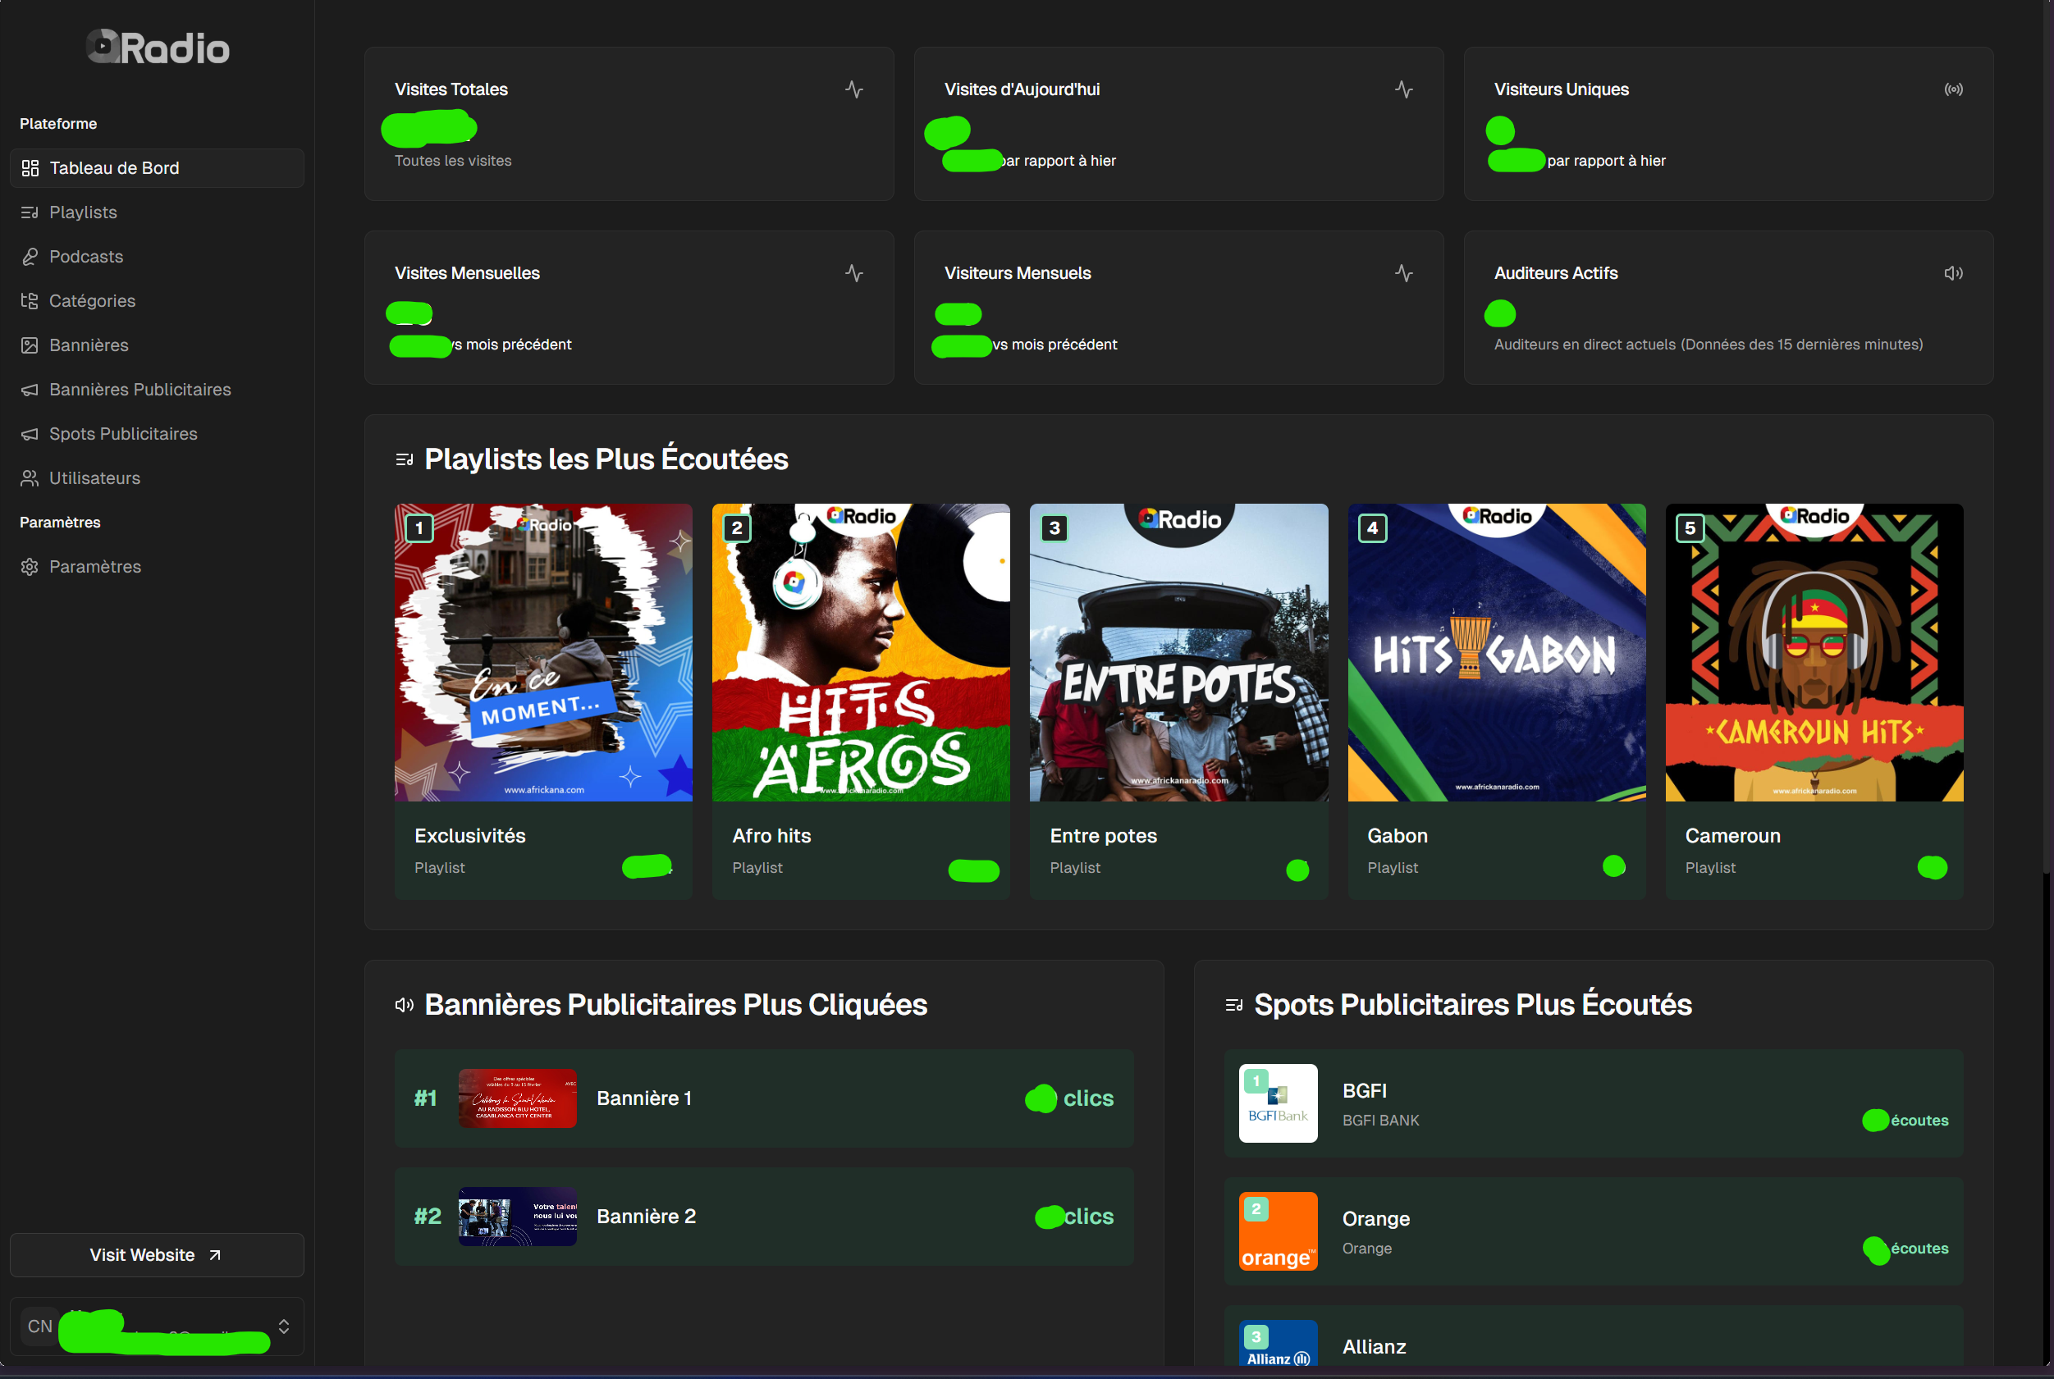Click the Visit Website button

pyautogui.click(x=156, y=1255)
